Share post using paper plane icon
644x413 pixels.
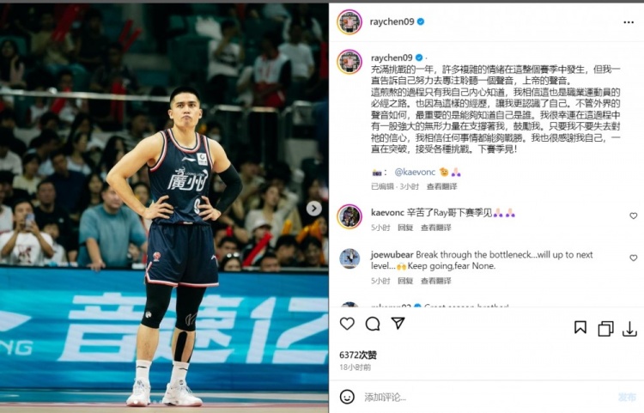coord(398,323)
